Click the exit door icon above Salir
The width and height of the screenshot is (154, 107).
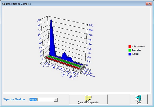(139, 98)
